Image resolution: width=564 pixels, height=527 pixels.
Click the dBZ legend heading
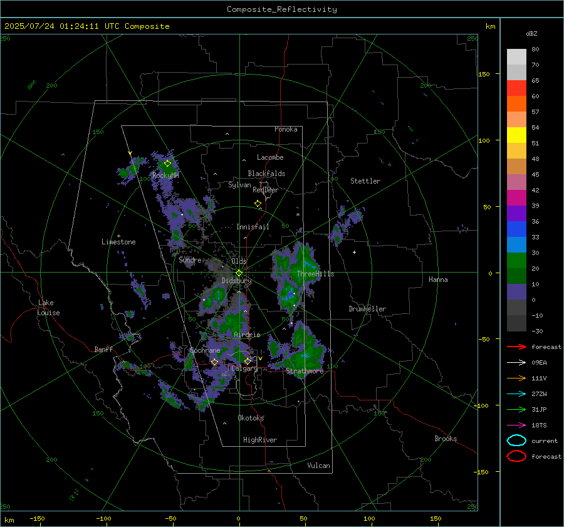pos(531,33)
